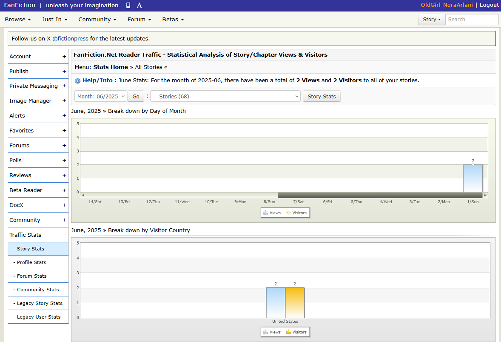Open the Just In menu
This screenshot has height=342, width=501.
coord(54,20)
